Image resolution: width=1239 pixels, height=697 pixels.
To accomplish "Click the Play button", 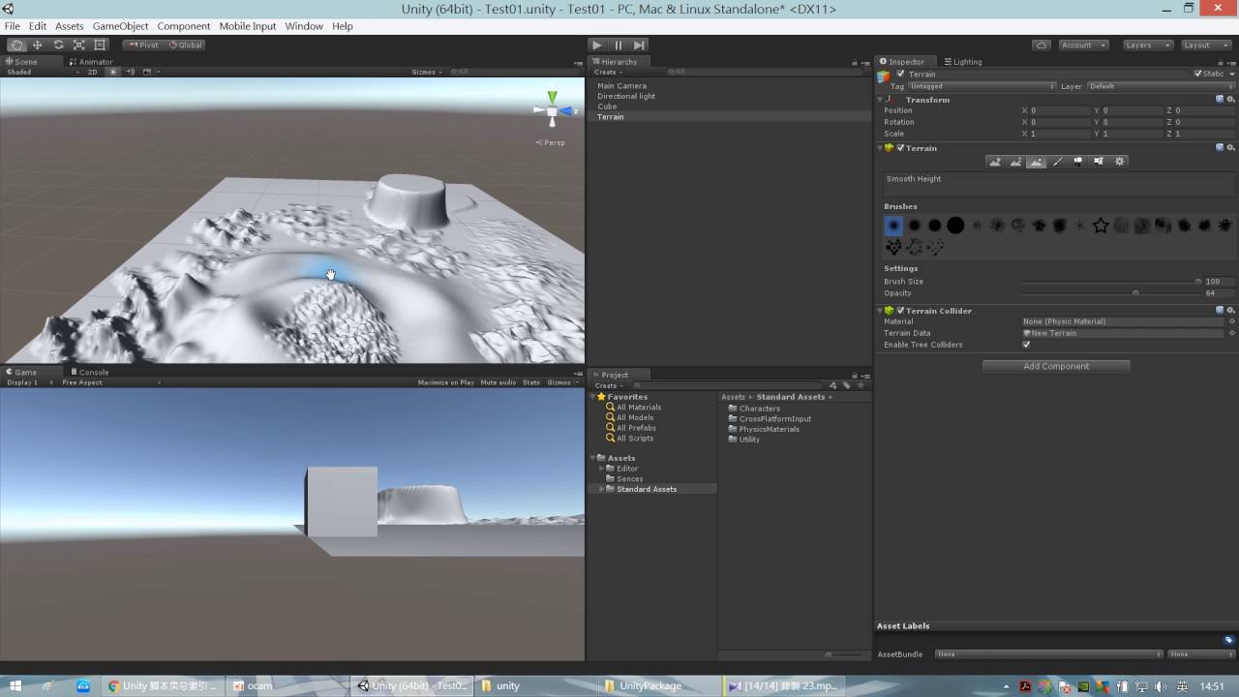I will (597, 45).
